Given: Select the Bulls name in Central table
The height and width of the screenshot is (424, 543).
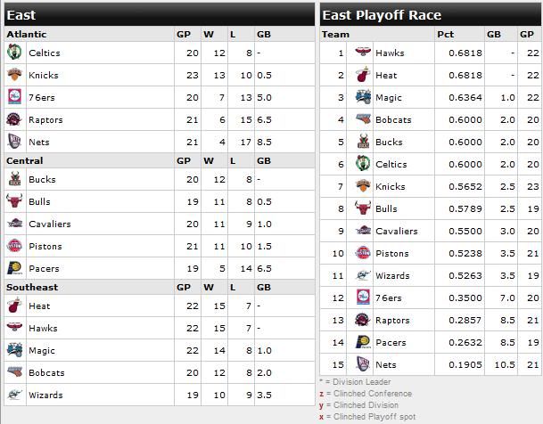Looking at the screenshot, I should 39,201.
